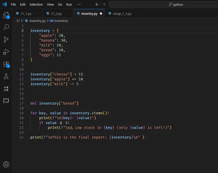Image resolution: width=218 pixels, height=173 pixels.
Task: Go back with the left arrow
Action: coord(97,5)
